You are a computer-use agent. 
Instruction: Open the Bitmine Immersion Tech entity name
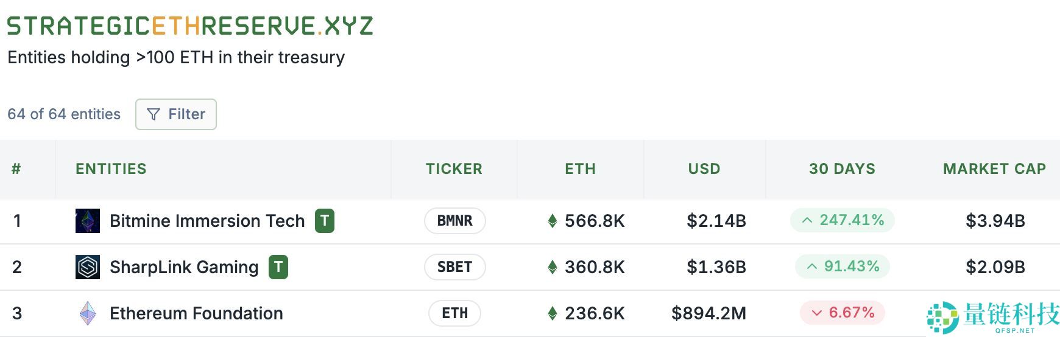(207, 221)
